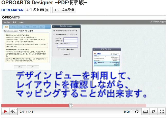Expand the 4 件の動画 dropdown arrow
Image resolution: width=168 pixels, height=118 pixels.
coord(47,10)
